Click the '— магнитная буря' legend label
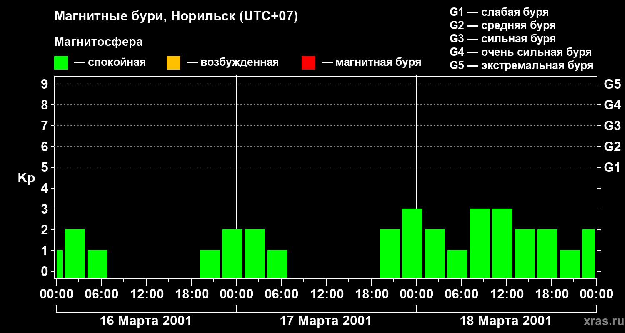 371,63
